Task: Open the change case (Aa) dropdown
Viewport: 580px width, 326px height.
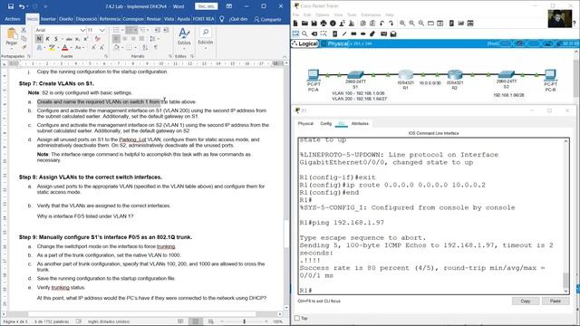Action: [x=79, y=48]
